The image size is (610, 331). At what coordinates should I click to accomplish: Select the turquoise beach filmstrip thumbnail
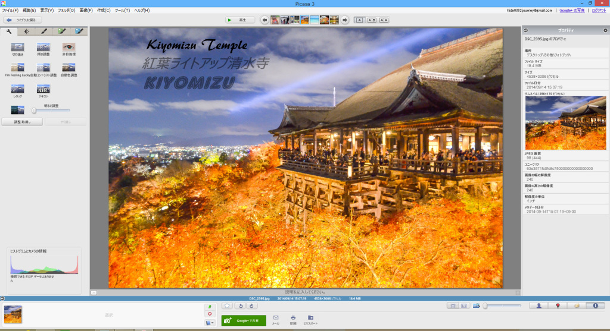click(x=315, y=20)
